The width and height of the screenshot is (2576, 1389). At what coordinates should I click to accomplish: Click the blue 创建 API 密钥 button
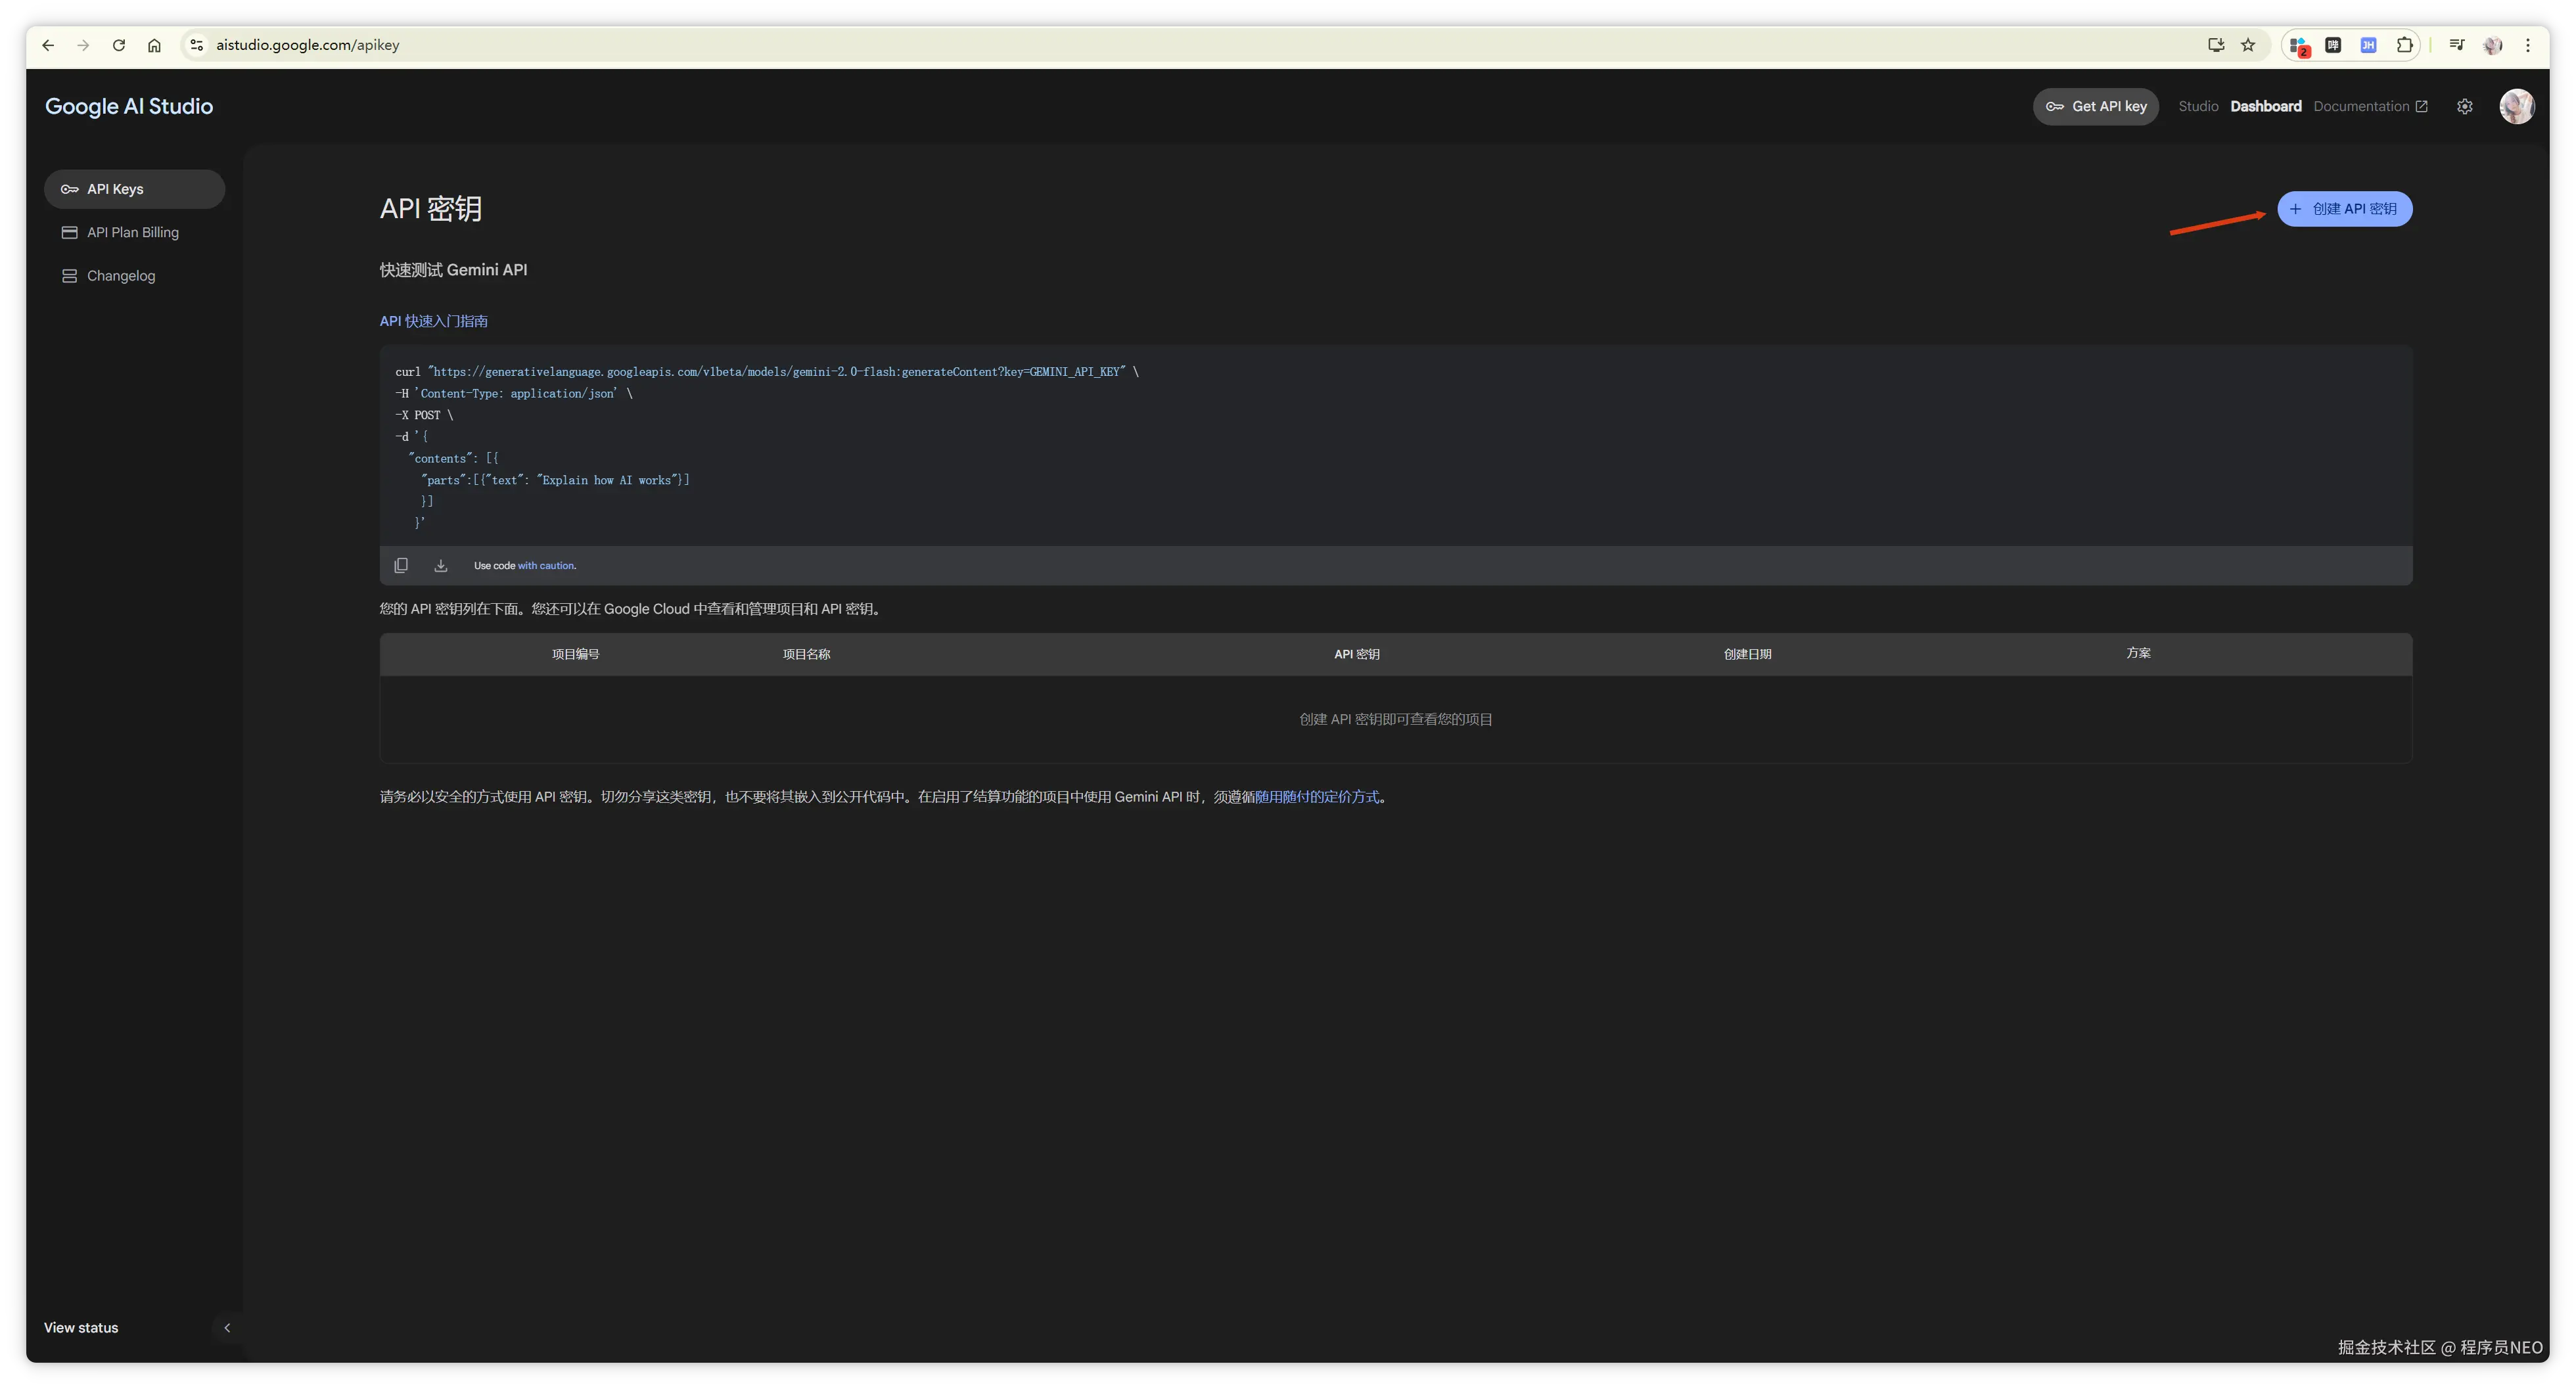point(2344,209)
